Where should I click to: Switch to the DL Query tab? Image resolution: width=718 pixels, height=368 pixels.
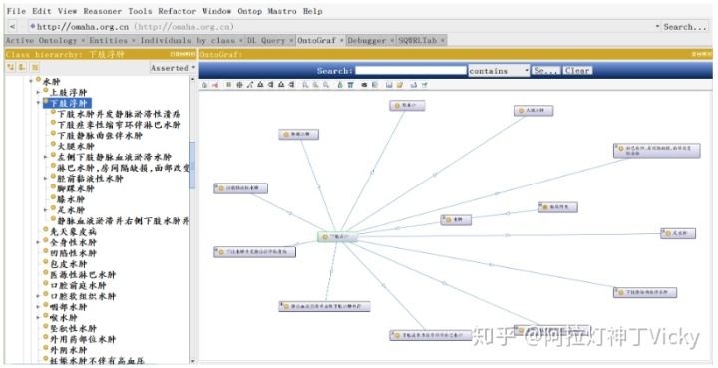click(x=266, y=40)
